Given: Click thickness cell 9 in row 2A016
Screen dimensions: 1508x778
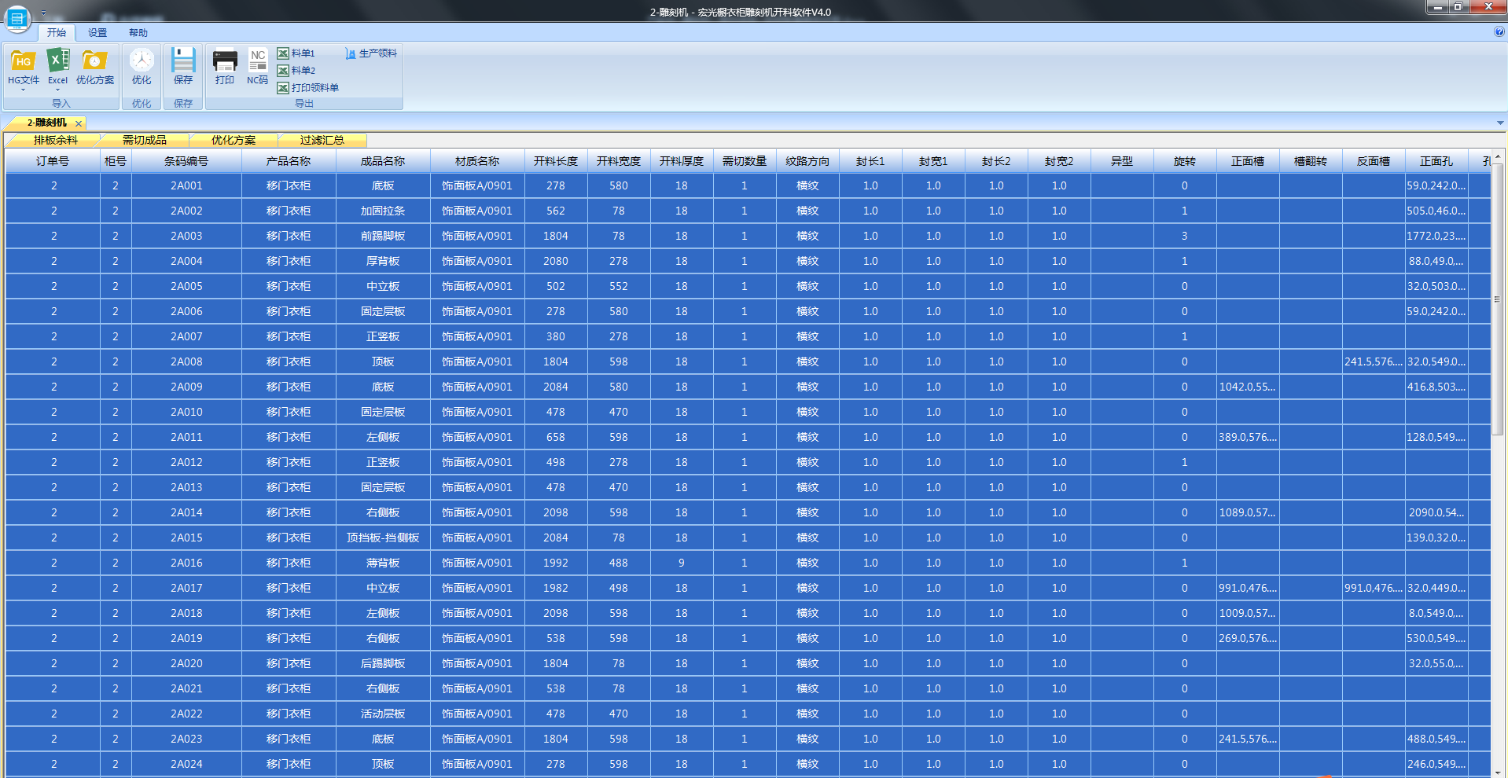Looking at the screenshot, I should point(682,563).
